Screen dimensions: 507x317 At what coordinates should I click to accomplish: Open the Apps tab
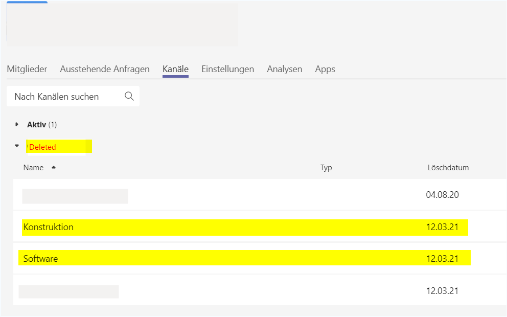point(325,69)
